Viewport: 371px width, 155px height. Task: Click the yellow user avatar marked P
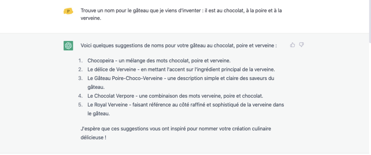[x=68, y=11]
